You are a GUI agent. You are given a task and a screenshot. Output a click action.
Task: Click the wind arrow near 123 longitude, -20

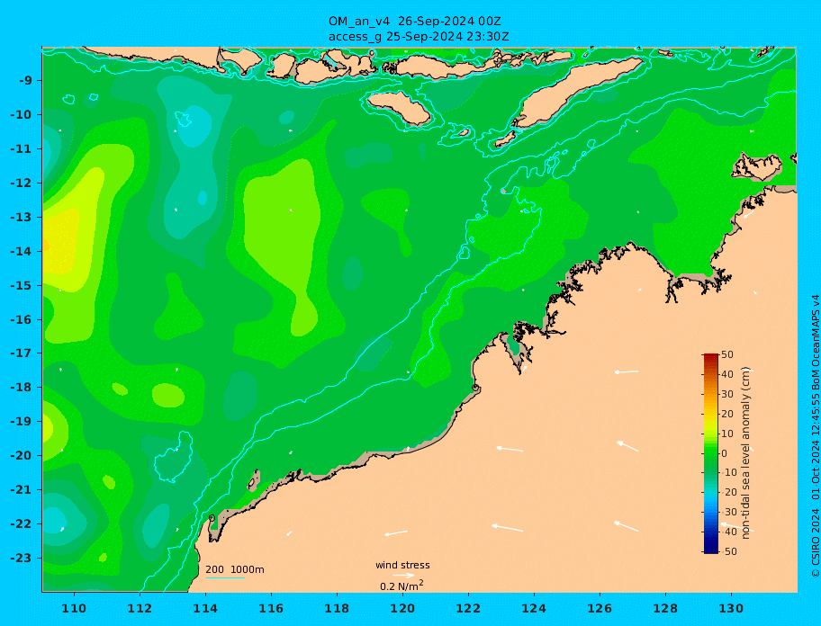click(510, 449)
